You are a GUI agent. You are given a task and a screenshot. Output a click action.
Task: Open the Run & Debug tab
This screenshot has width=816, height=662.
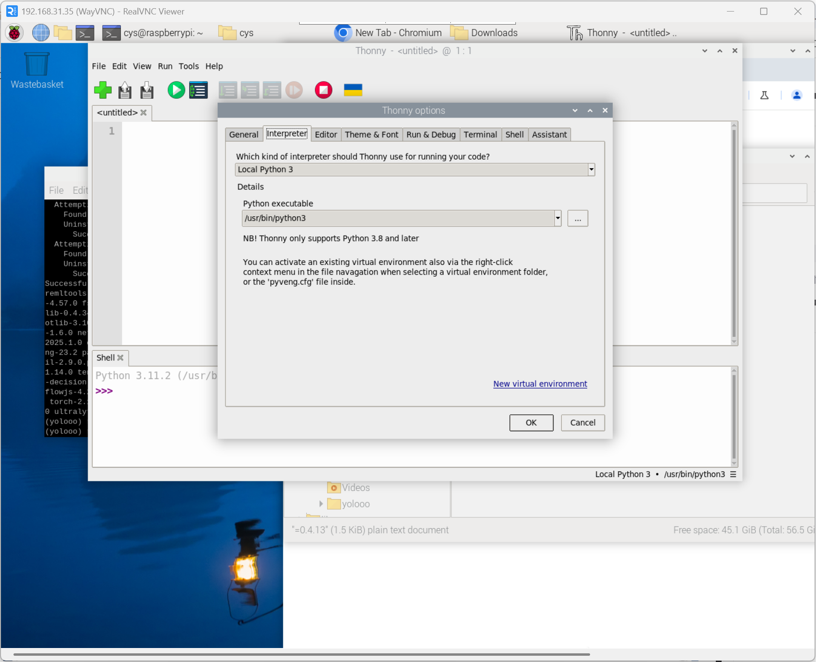click(431, 134)
